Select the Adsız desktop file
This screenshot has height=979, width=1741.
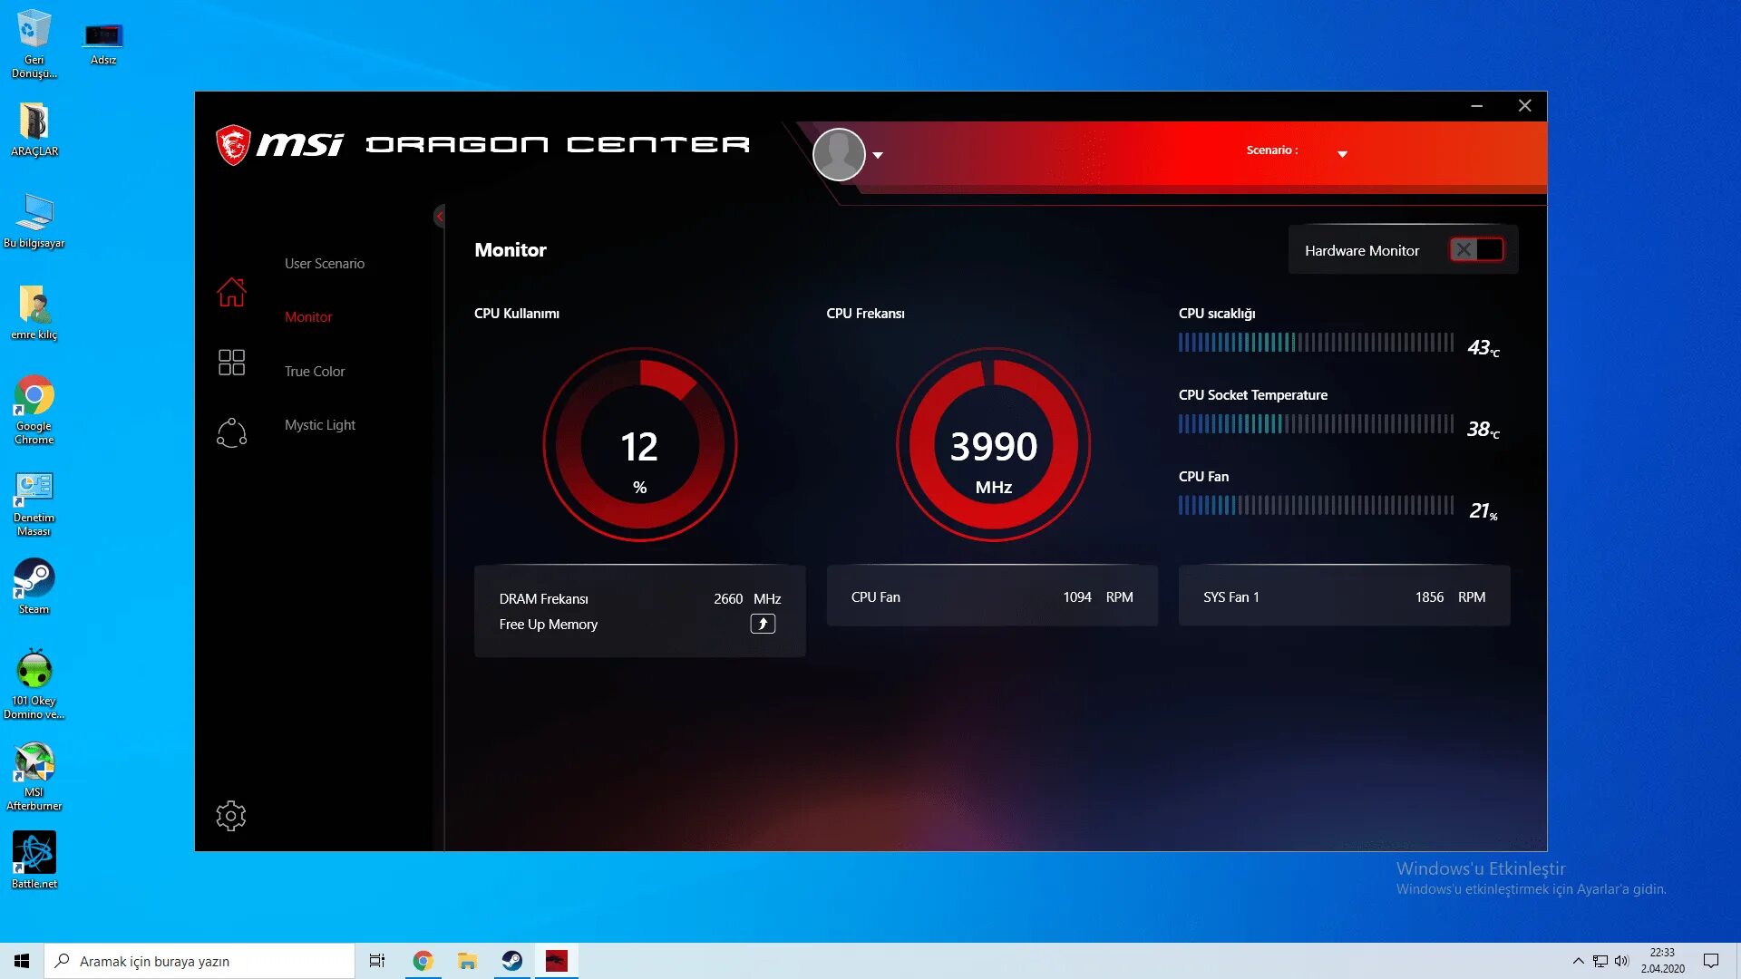[103, 44]
